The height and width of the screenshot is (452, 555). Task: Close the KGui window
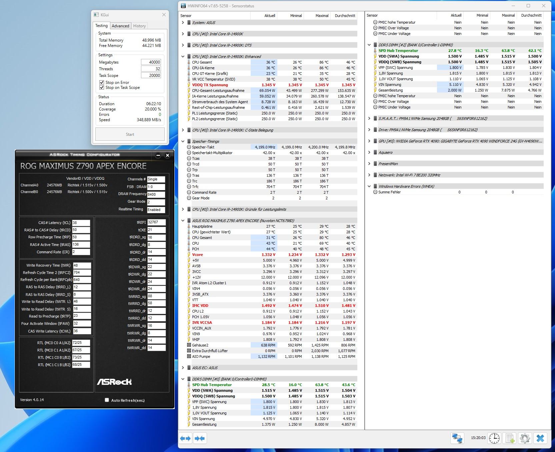164,15
